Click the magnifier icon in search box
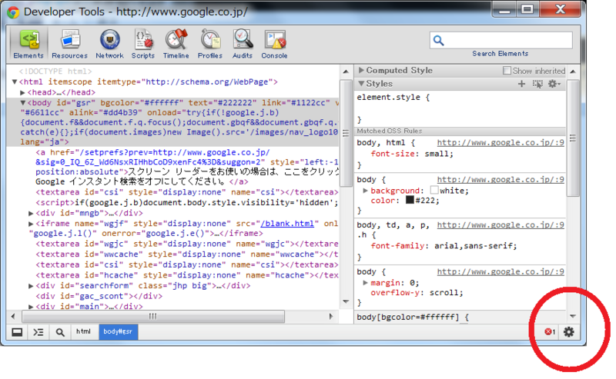 pos(438,41)
